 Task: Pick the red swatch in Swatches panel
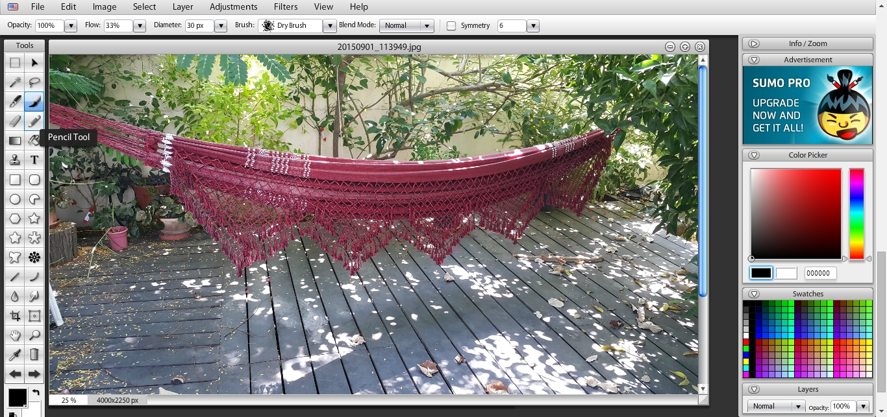coord(746,342)
